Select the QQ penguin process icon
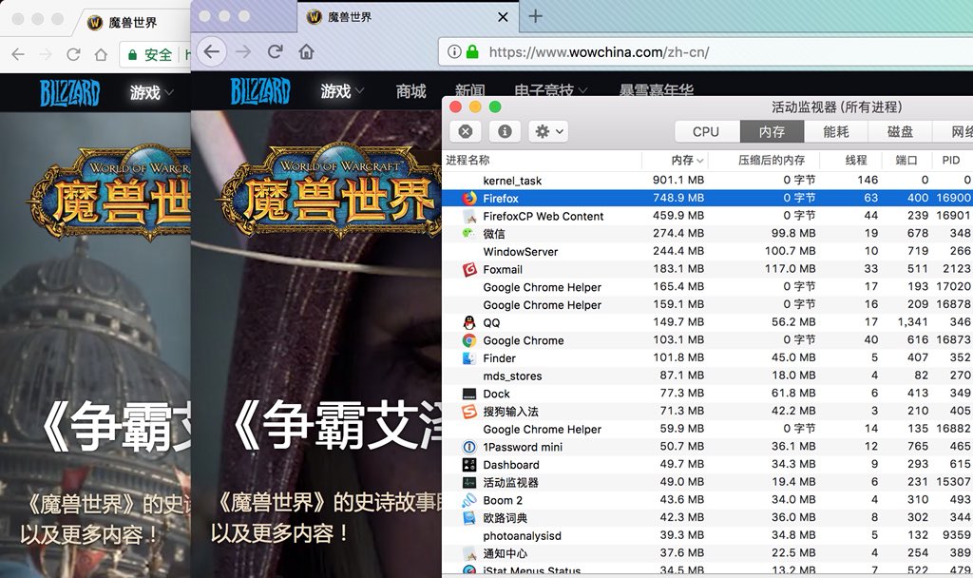The width and height of the screenshot is (973, 578). 469,323
